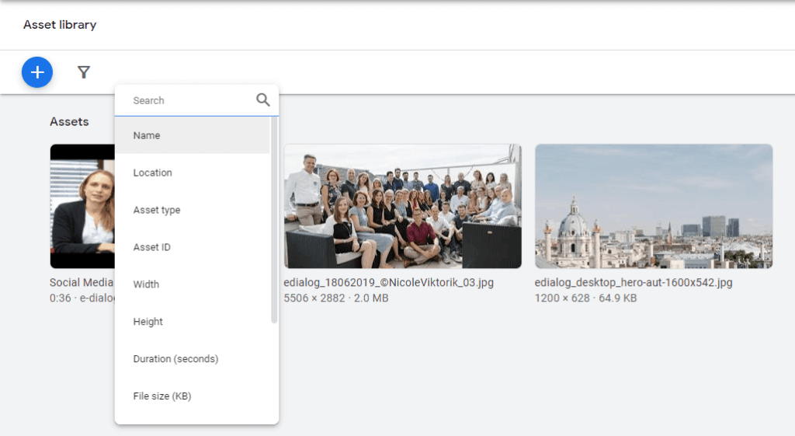This screenshot has width=795, height=436.
Task: Pick the Asset type filter option
Action: [193, 210]
